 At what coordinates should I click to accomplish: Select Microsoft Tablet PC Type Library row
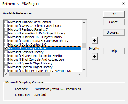[40, 71]
